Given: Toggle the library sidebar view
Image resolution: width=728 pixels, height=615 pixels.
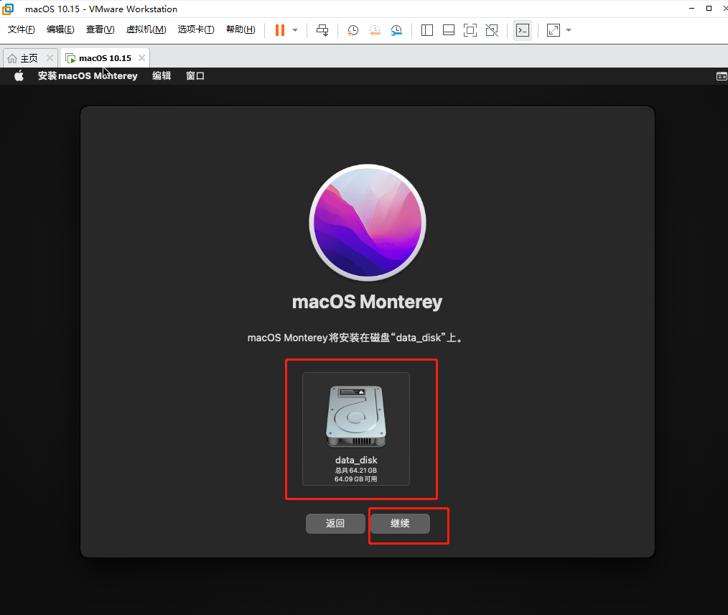Looking at the screenshot, I should [427, 30].
